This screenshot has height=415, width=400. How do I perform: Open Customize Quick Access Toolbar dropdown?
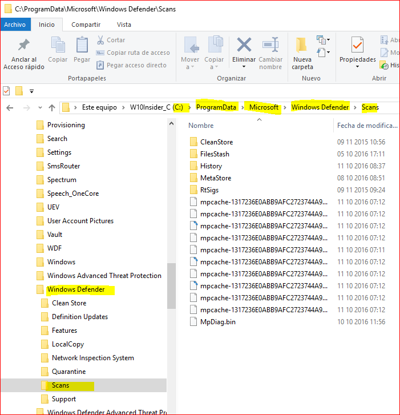coord(32,91)
